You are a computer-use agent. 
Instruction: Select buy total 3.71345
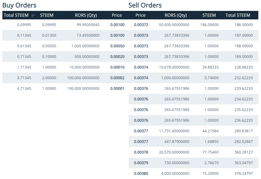click(x=24, y=78)
